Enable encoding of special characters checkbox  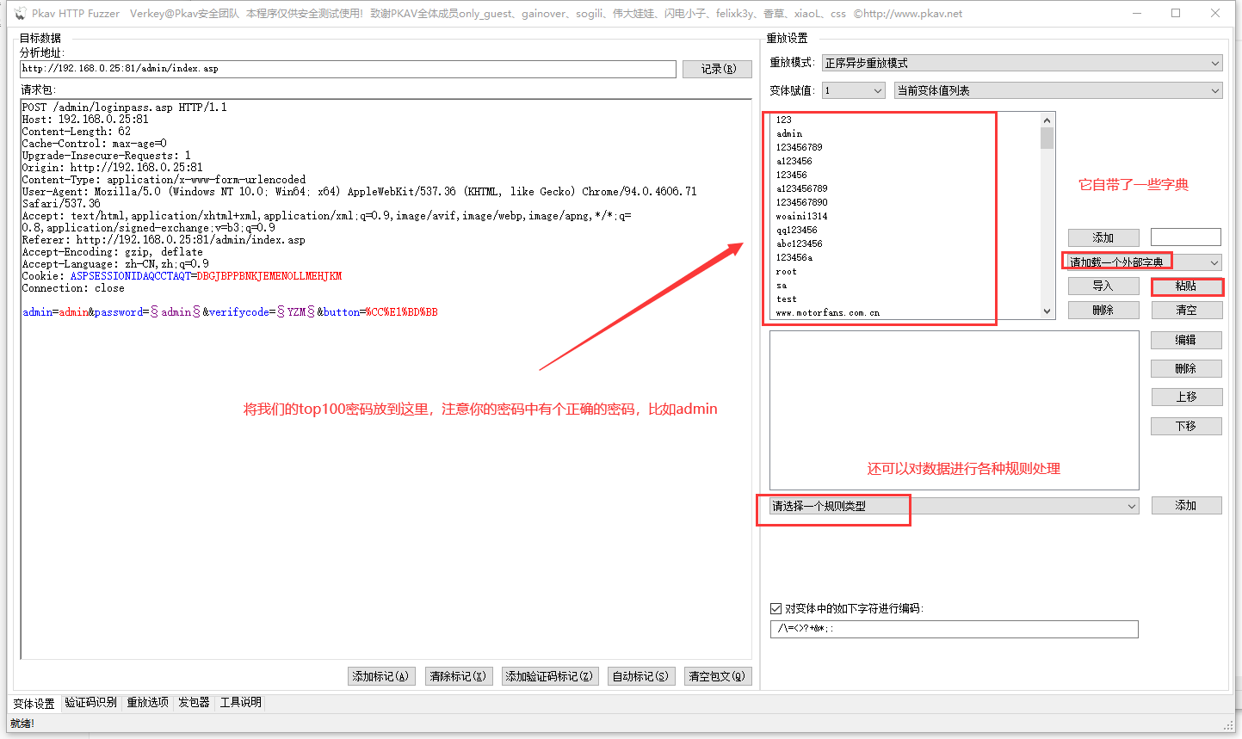pos(775,608)
